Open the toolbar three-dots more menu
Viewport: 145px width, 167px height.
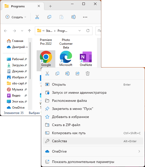pyautogui.click(x=85, y=17)
